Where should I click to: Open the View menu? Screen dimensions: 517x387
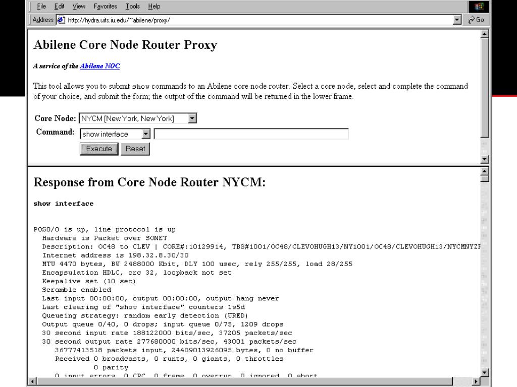79,6
